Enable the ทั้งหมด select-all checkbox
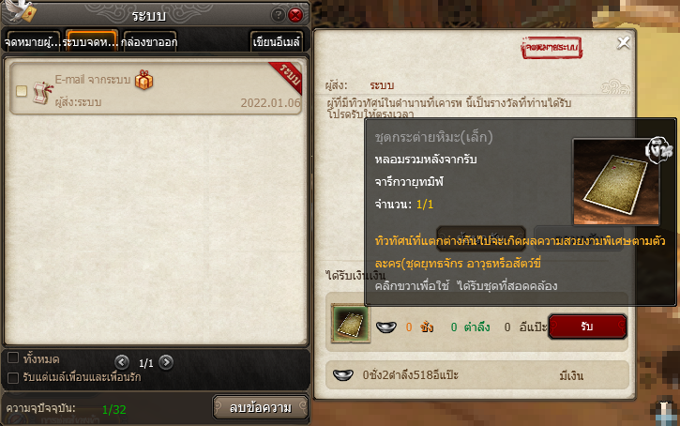Screen dimensions: 680x426 (13, 358)
